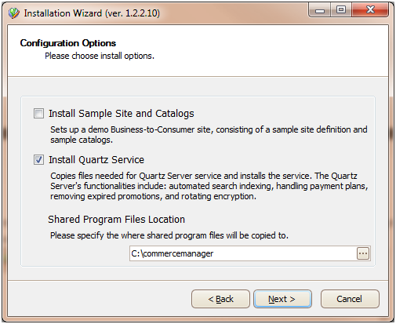This screenshot has height=324, width=396.
Task: Click the 'Shared Program Files Location' label
Action: tap(116, 220)
